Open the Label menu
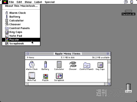Viewport: 137px width, 102px height. [x=38, y=2]
